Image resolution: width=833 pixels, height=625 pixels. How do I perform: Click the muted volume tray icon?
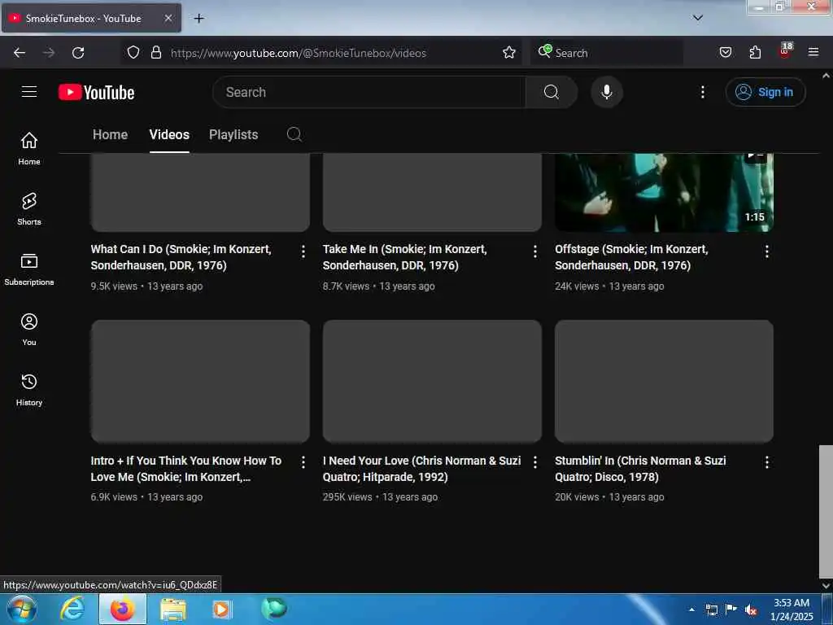(x=751, y=610)
